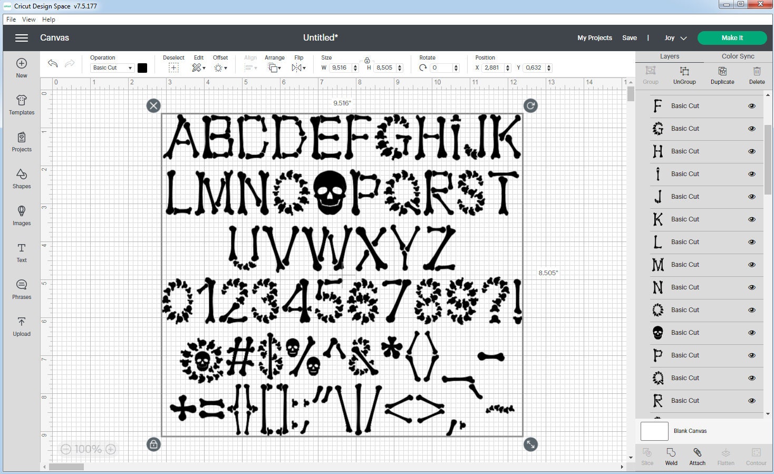Click the horizontal scrollbar at bottom left
The height and width of the screenshot is (474, 774).
[x=67, y=467]
